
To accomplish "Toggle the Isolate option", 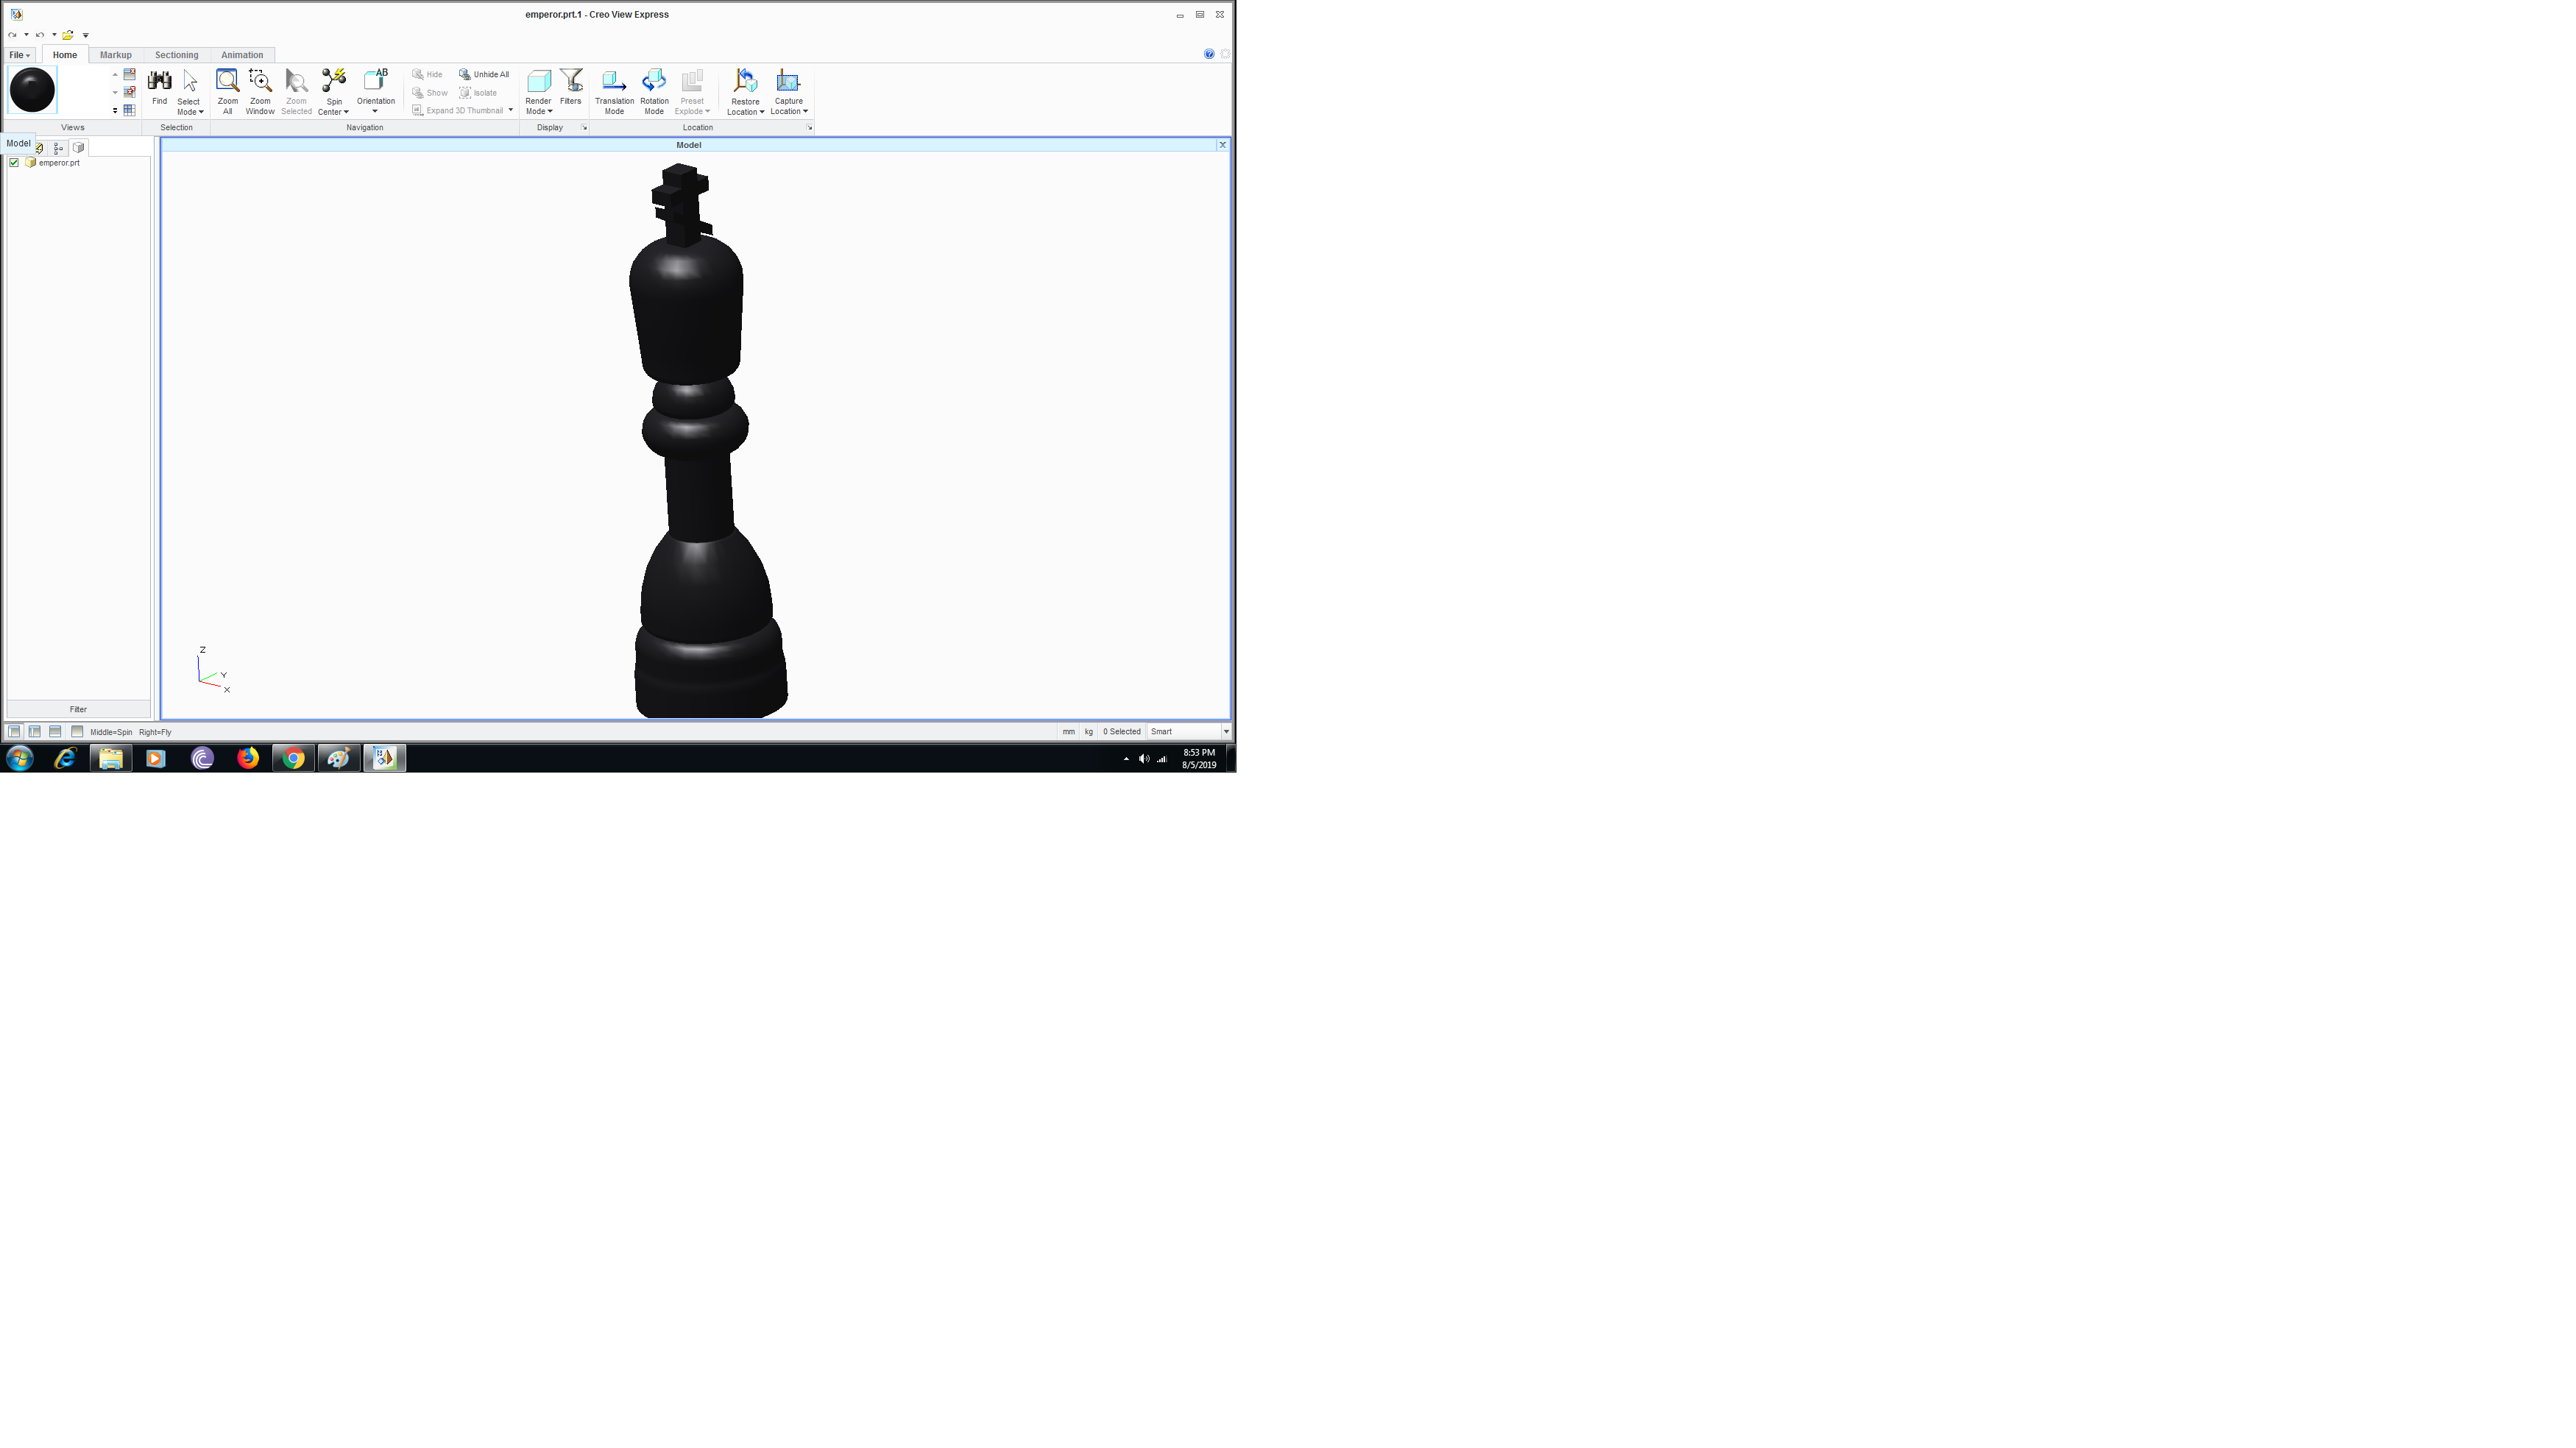I will click(482, 92).
